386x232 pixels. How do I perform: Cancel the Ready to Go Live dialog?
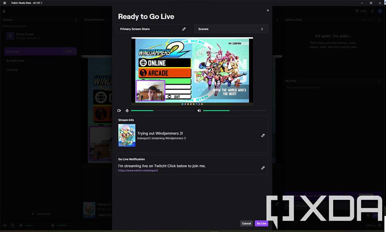(247, 223)
